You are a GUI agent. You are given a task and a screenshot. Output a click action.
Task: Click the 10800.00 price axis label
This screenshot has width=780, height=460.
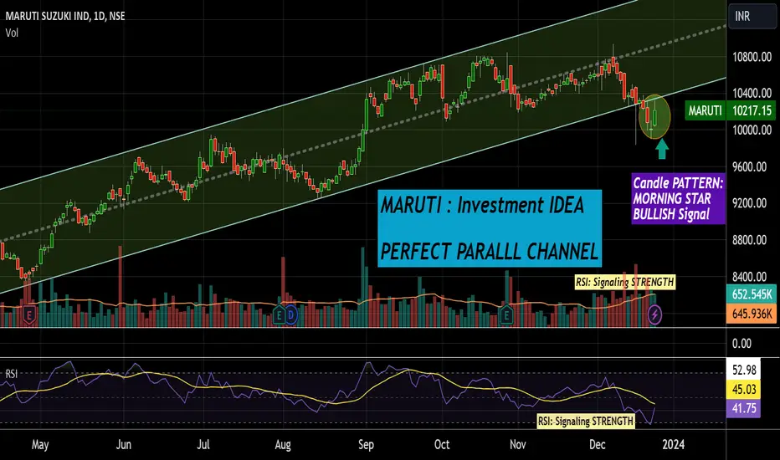click(752, 57)
